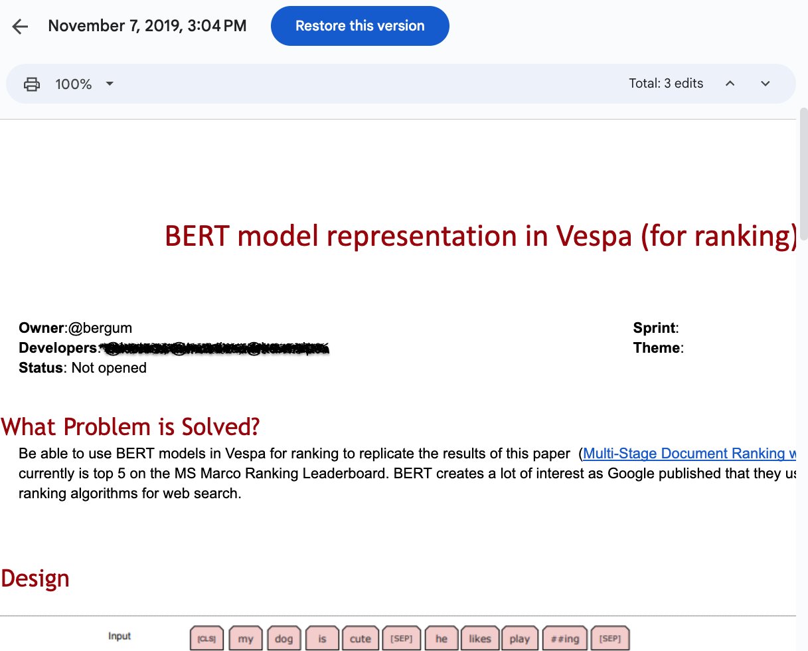Screen dimensions: 808x651
Task: Click the version date November 7, 2019
Action: pyautogui.click(x=147, y=26)
